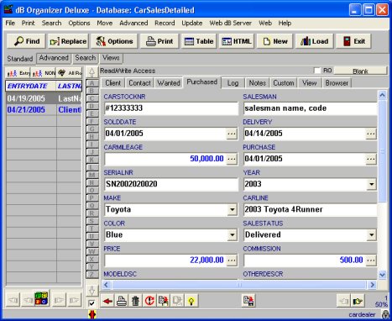This screenshot has width=392, height=321.
Task: Switch to Table view
Action: (199, 41)
